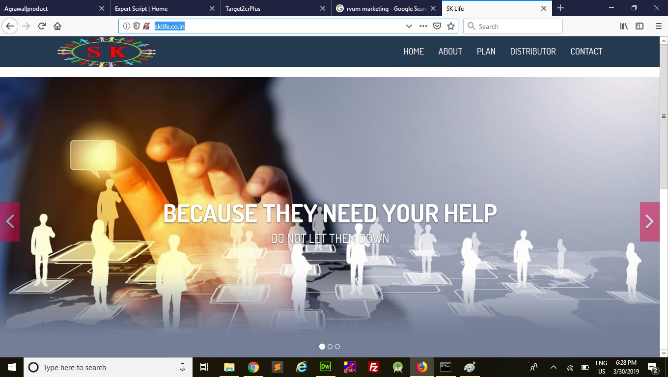The image size is (668, 377).
Task: Open the Firefox hamburger menu
Action: click(x=659, y=27)
